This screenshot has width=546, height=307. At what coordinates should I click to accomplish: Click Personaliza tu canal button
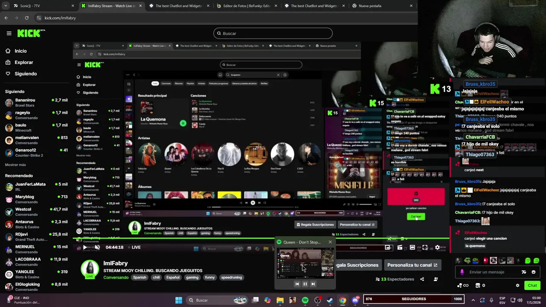[x=412, y=265]
